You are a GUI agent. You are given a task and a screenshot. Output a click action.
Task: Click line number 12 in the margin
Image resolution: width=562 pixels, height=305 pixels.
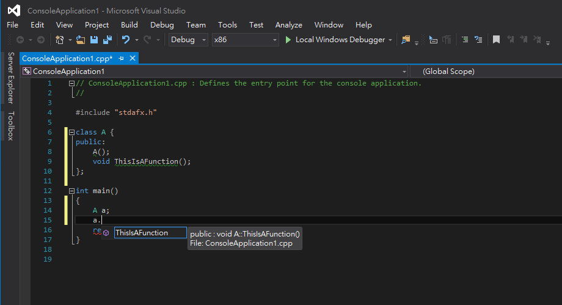coord(48,191)
